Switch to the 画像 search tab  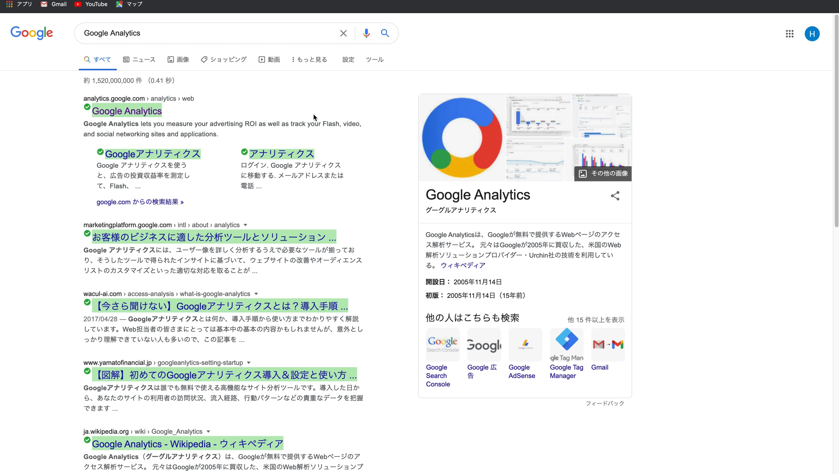pos(178,60)
